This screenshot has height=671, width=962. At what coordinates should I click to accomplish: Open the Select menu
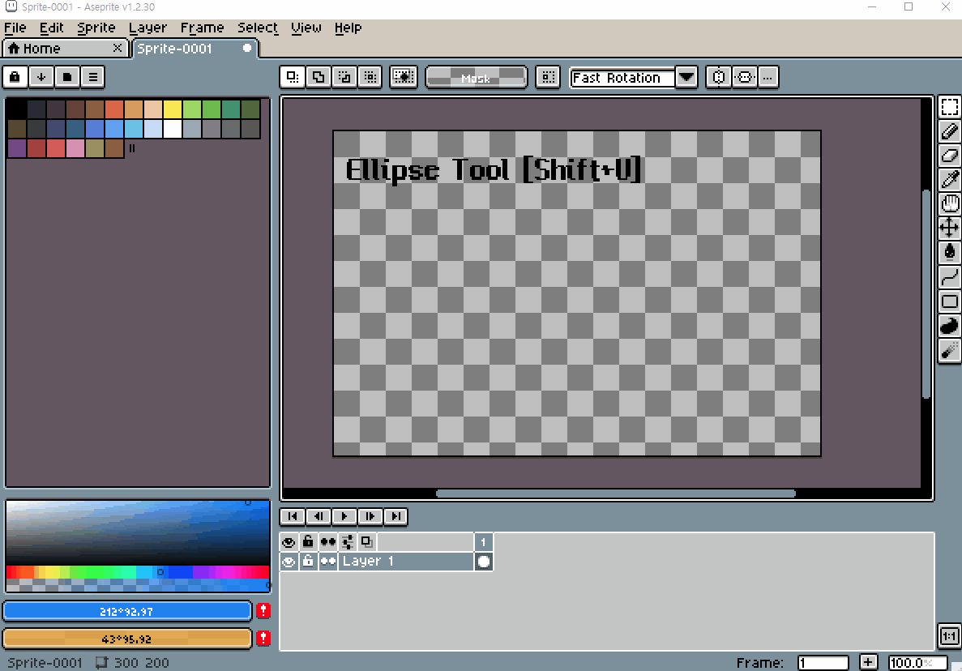click(258, 28)
